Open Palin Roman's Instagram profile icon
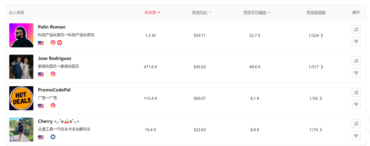The width and height of the screenshot is (370, 146). pos(53,43)
